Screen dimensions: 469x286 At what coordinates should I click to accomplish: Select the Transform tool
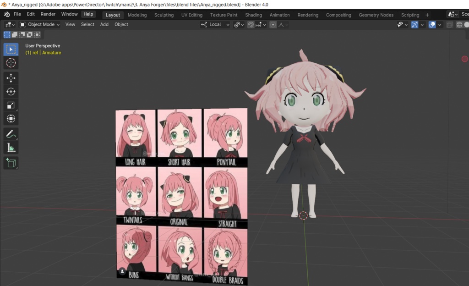(x=11, y=118)
